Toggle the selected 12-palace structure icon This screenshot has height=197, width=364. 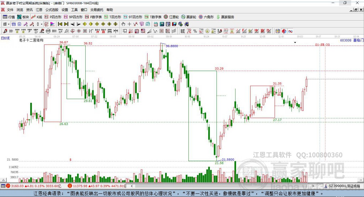[x=46, y=24]
